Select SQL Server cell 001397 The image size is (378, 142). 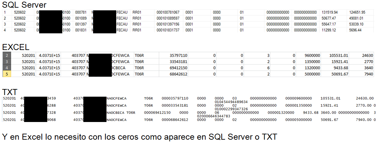pyautogui.click(x=80, y=24)
